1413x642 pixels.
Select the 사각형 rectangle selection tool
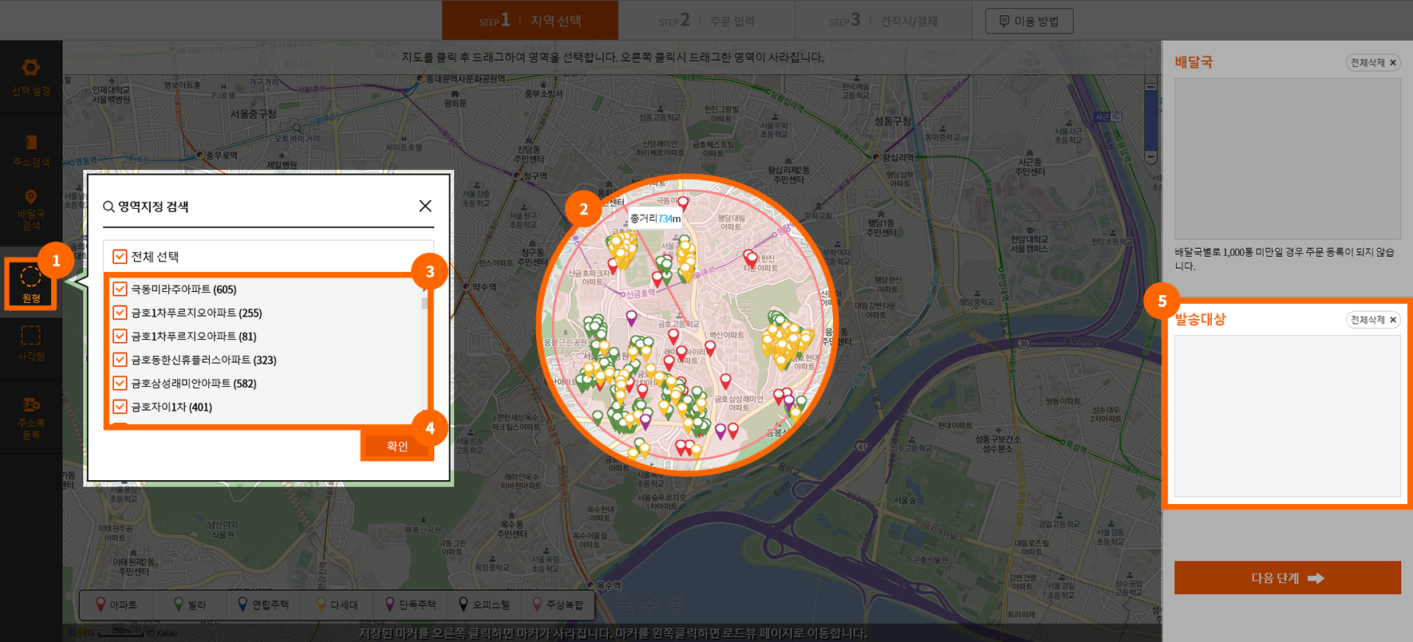30,343
